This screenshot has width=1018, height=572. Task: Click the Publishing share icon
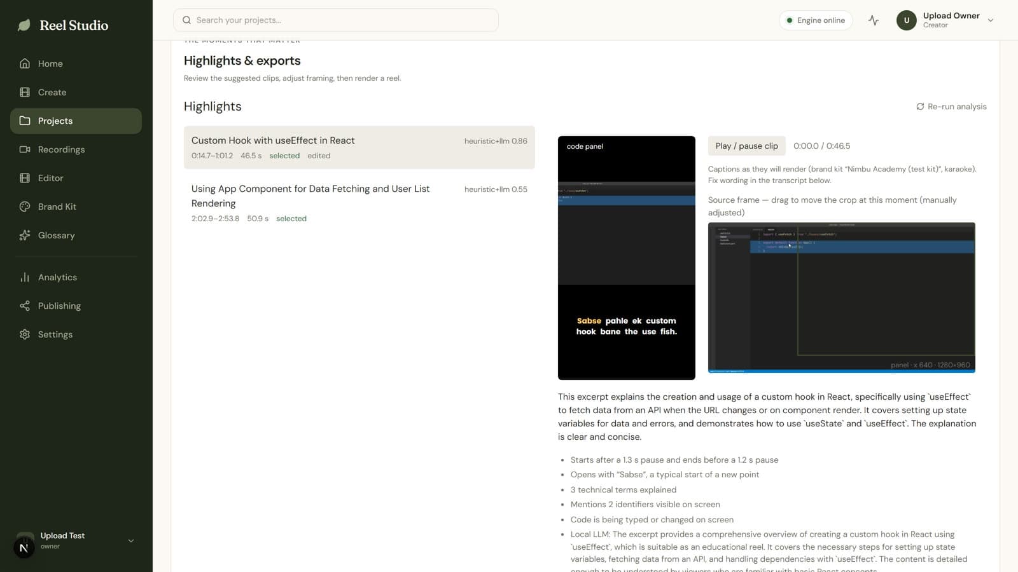click(x=25, y=306)
